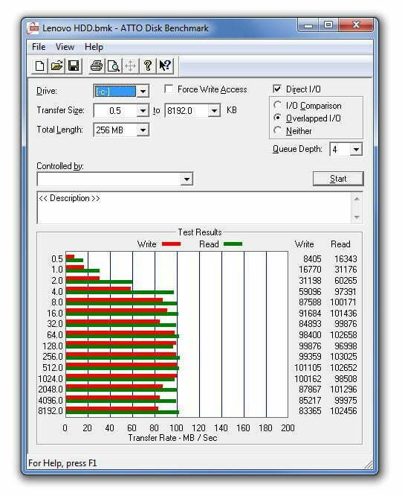Click the 59096 write value
The width and height of the screenshot is (402, 496).
pos(310,291)
